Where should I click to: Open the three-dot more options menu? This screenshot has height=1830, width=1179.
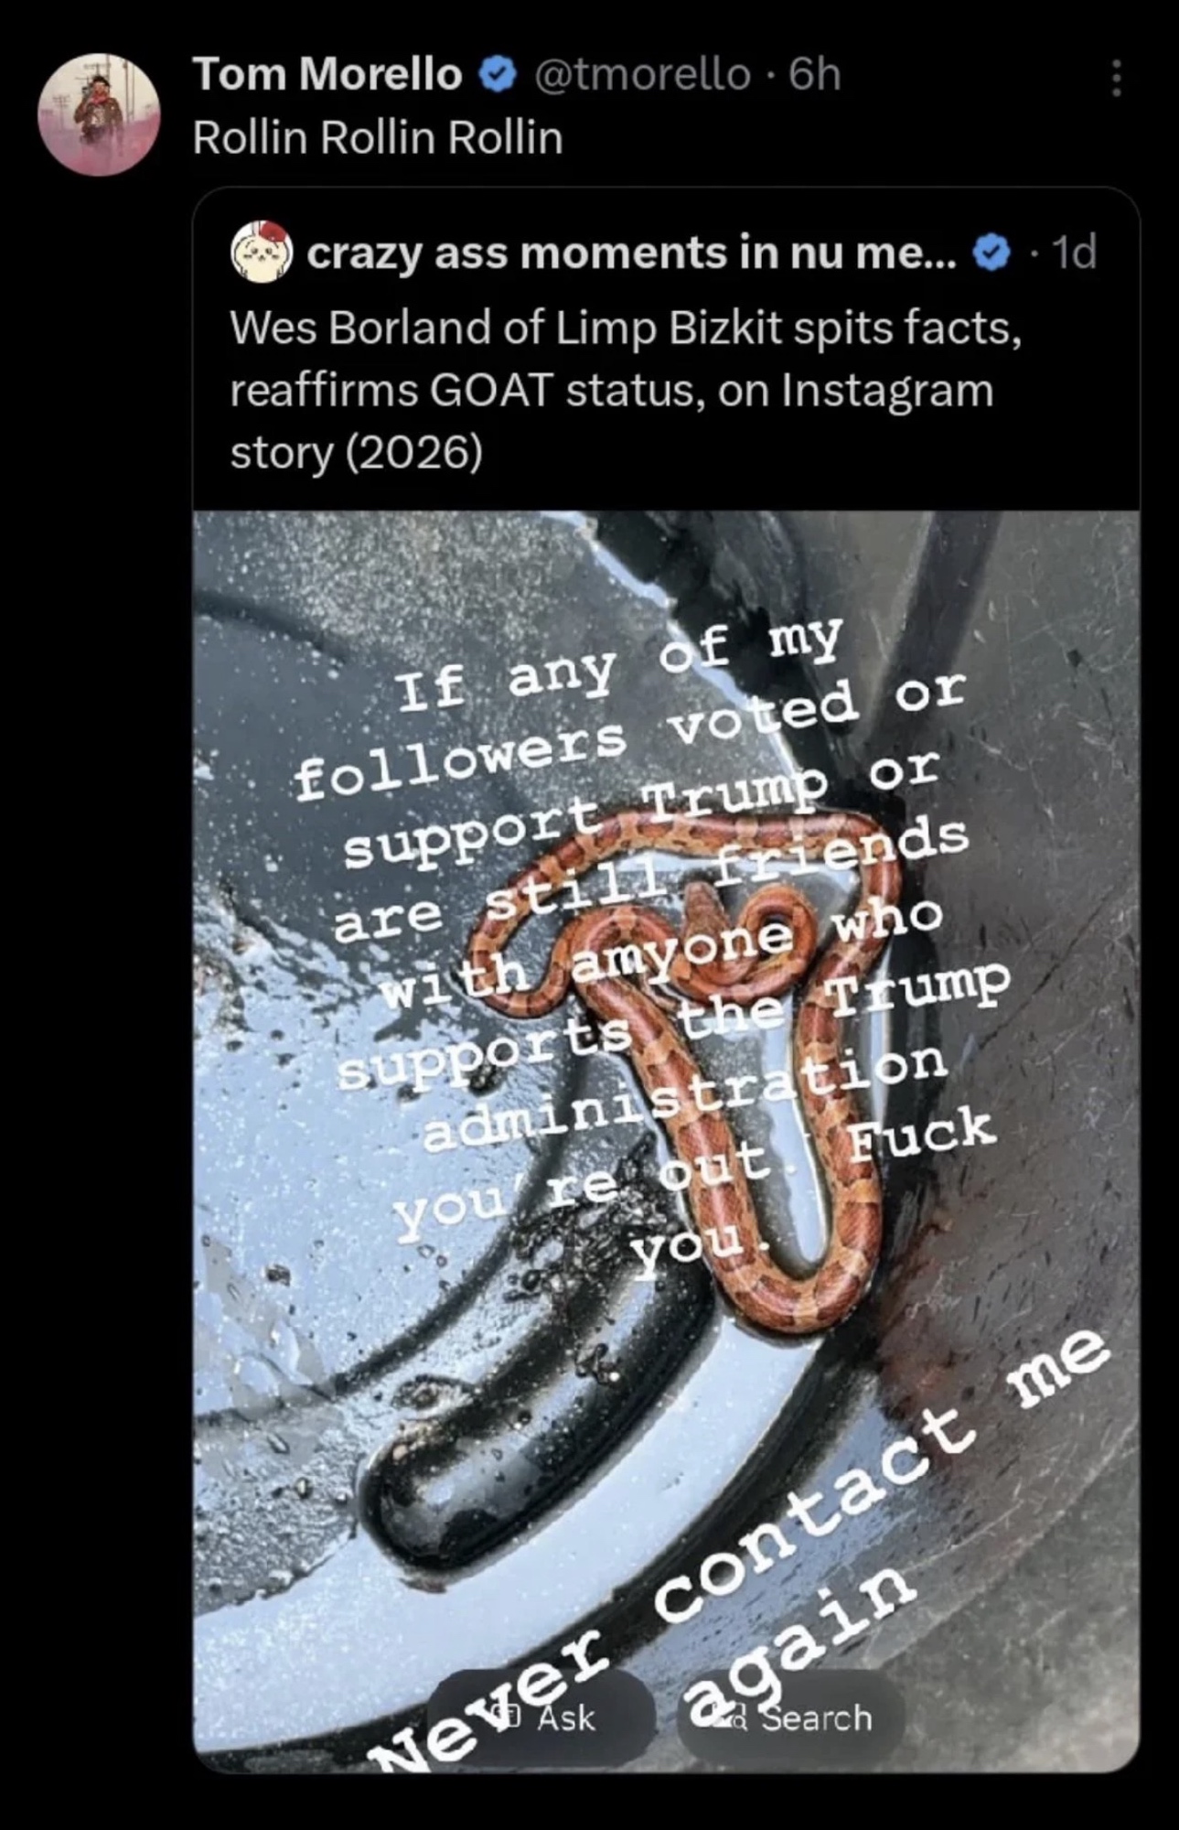[x=1116, y=79]
